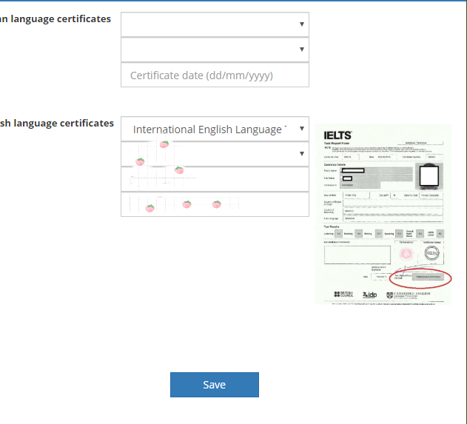Open the first language certificate dropdown
Viewport: 467px width, 424px height.
215,24
